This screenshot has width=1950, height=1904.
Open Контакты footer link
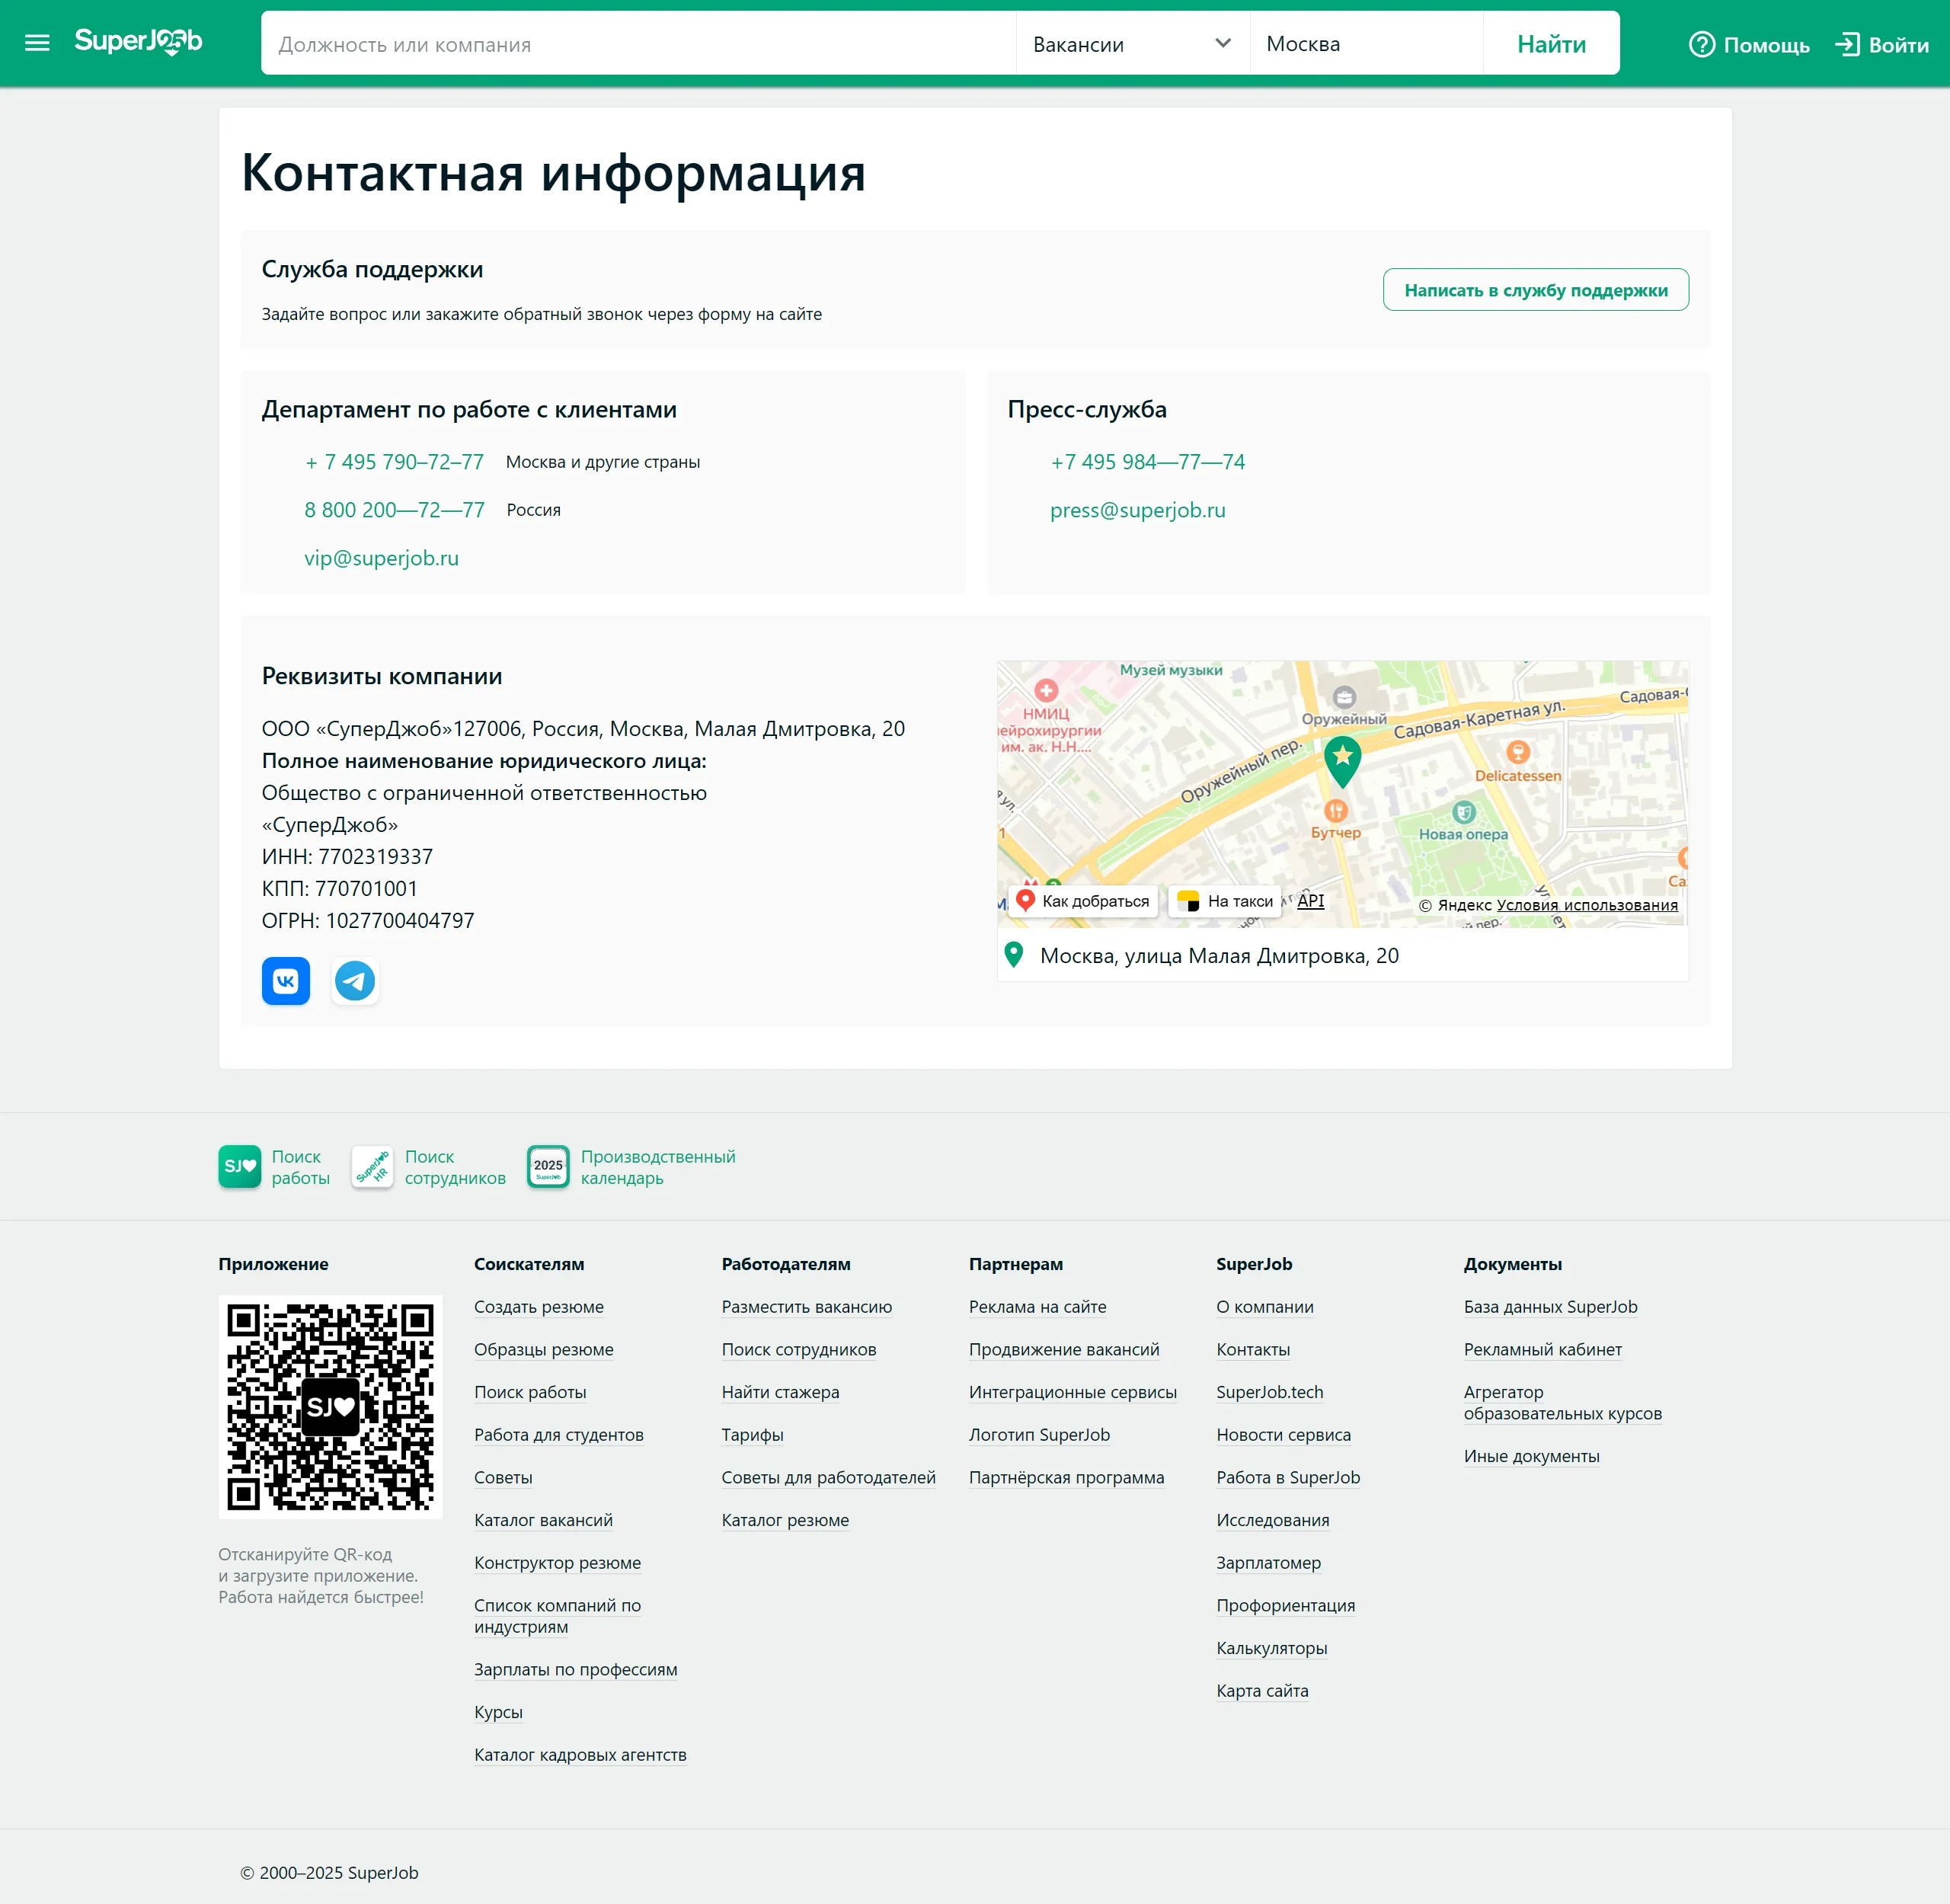pyautogui.click(x=1253, y=1350)
